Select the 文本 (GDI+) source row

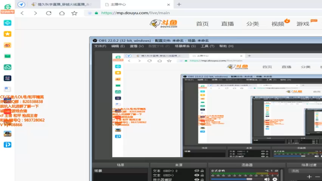point(179,175)
